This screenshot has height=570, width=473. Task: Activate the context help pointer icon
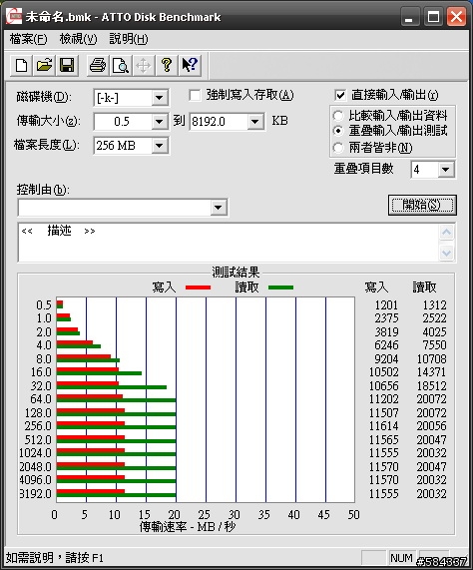(190, 66)
